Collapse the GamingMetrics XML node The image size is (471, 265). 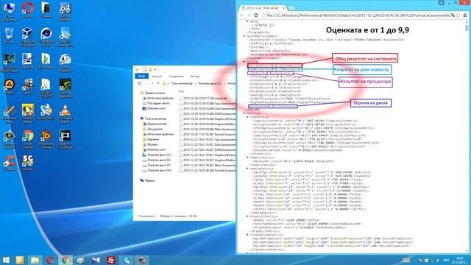(x=247, y=169)
